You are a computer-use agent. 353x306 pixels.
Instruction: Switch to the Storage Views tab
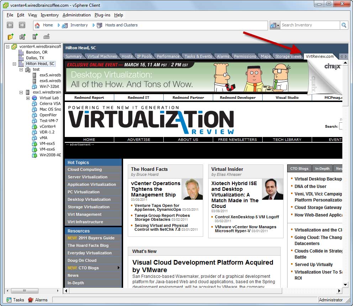[288, 56]
